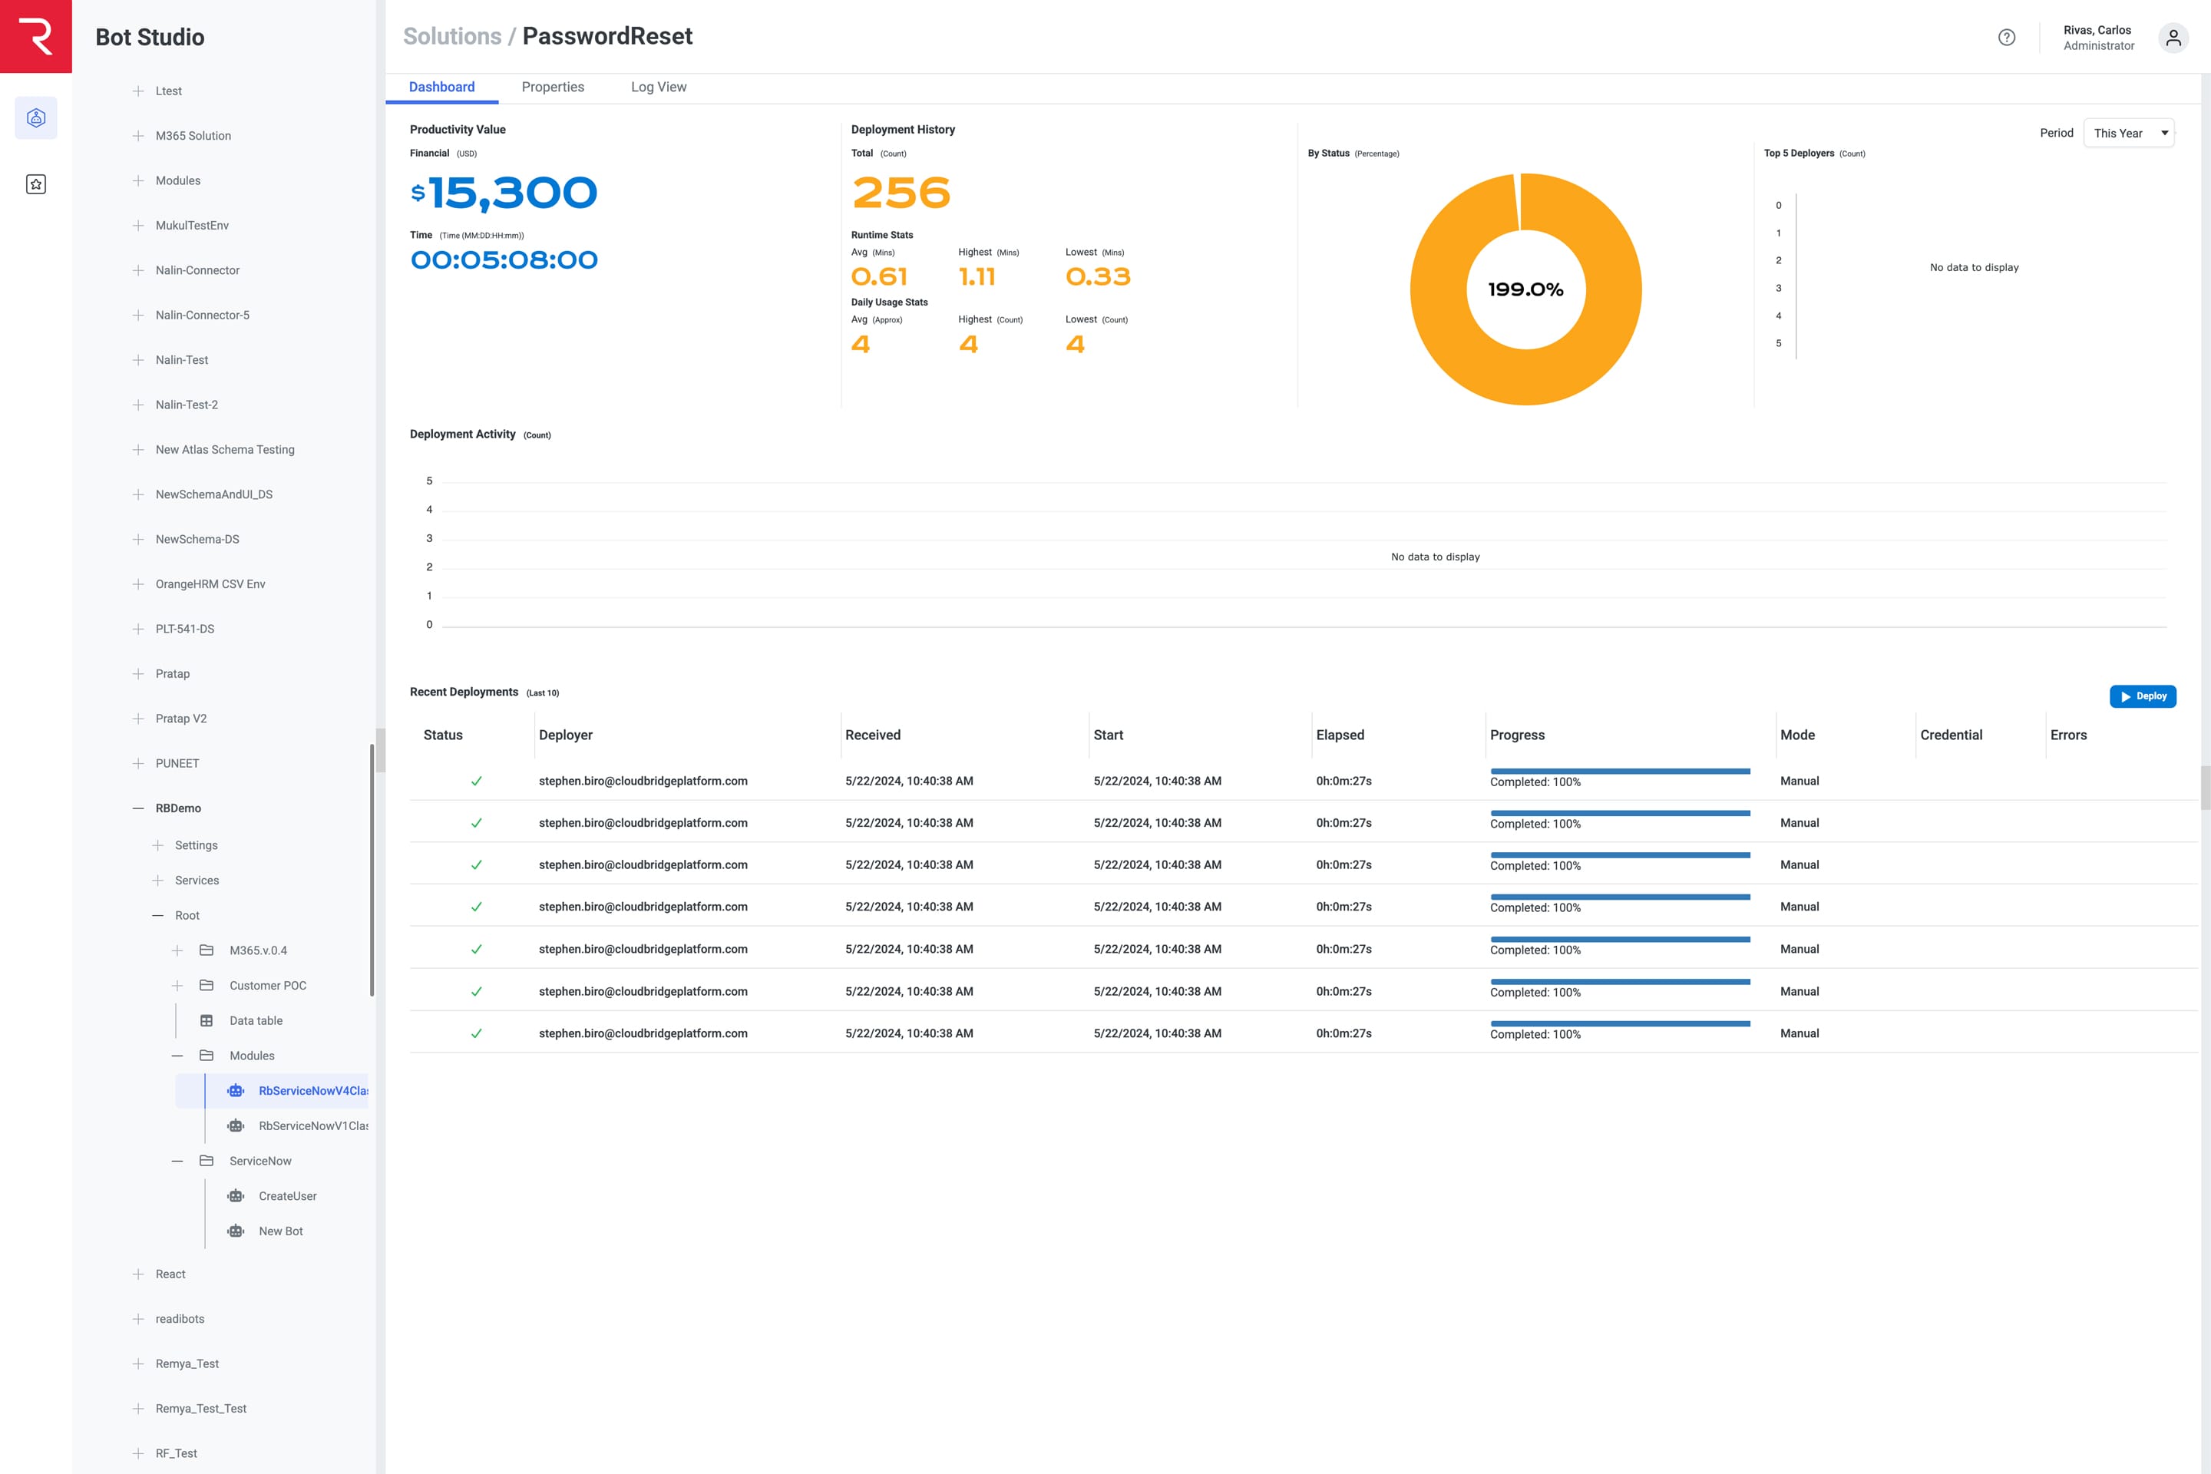Sort by Elapsed column header
The height and width of the screenshot is (1474, 2211).
[1340, 735]
